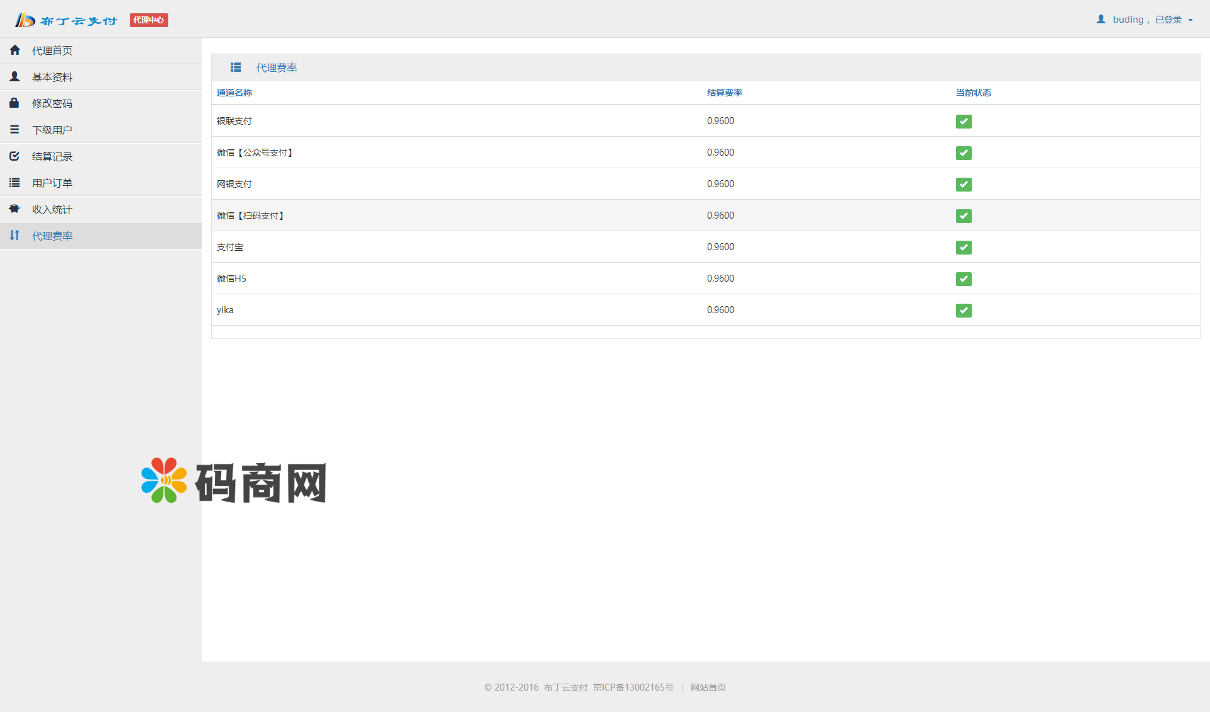Viewport: 1210px width, 712px height.
Task: Open the 用户订单 menu item
Action: [52, 183]
